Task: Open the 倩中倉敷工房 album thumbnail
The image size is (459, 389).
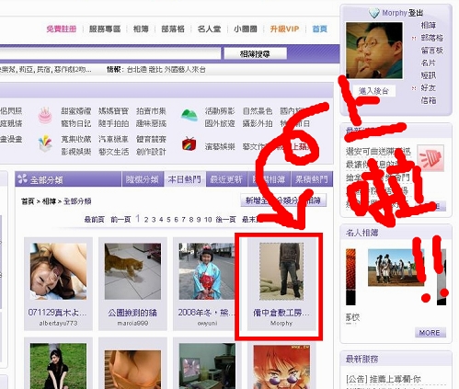Action: [281, 271]
